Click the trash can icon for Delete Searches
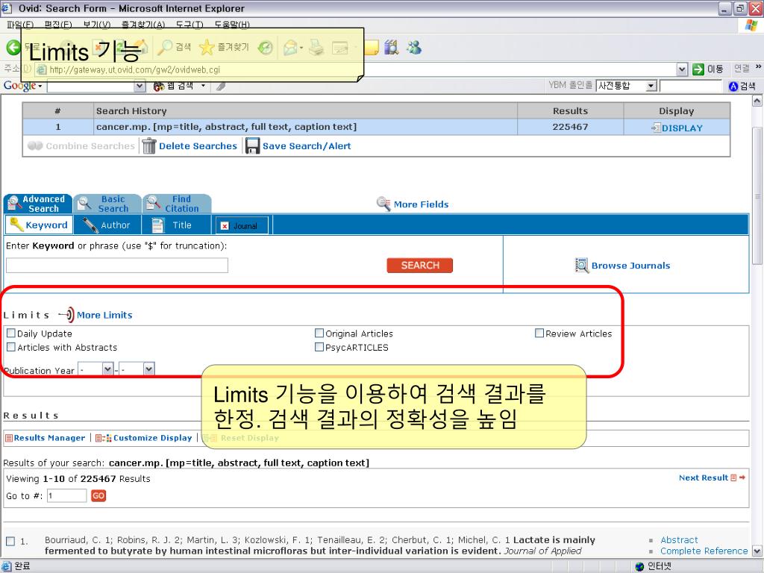 pyautogui.click(x=149, y=146)
